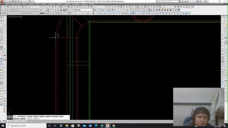This screenshot has height=128, width=228.
Task: Switch to the Model tab
Action: click(5, 121)
